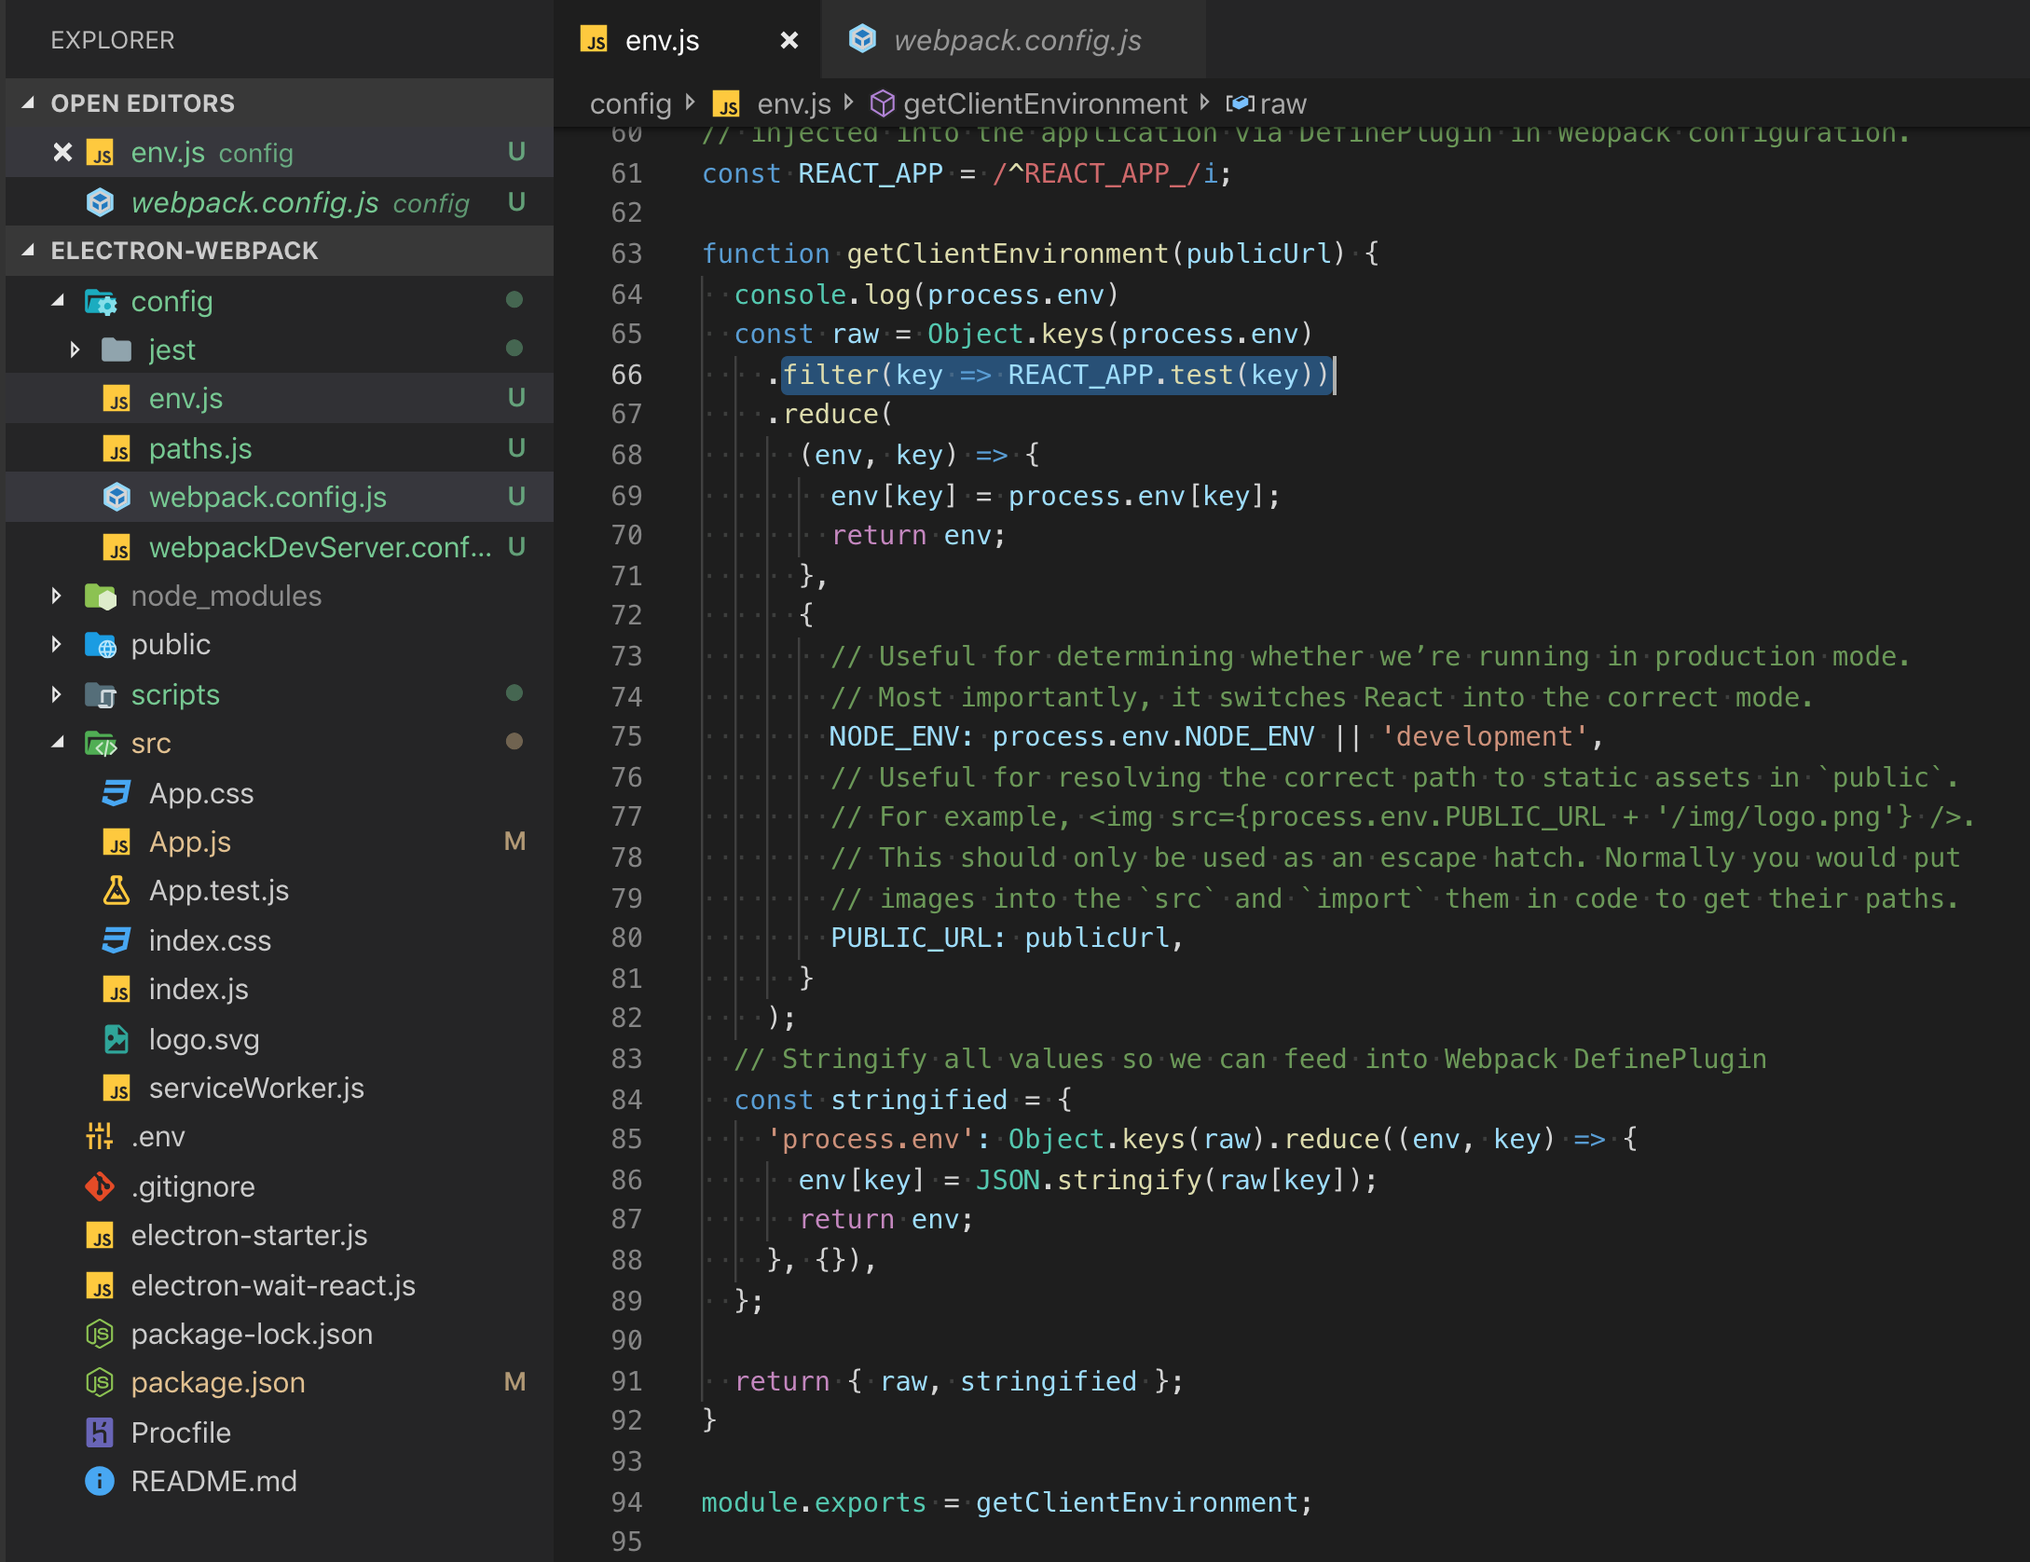
Task: Open webpack.config.js from Open Editors list
Action: pyautogui.click(x=280, y=202)
